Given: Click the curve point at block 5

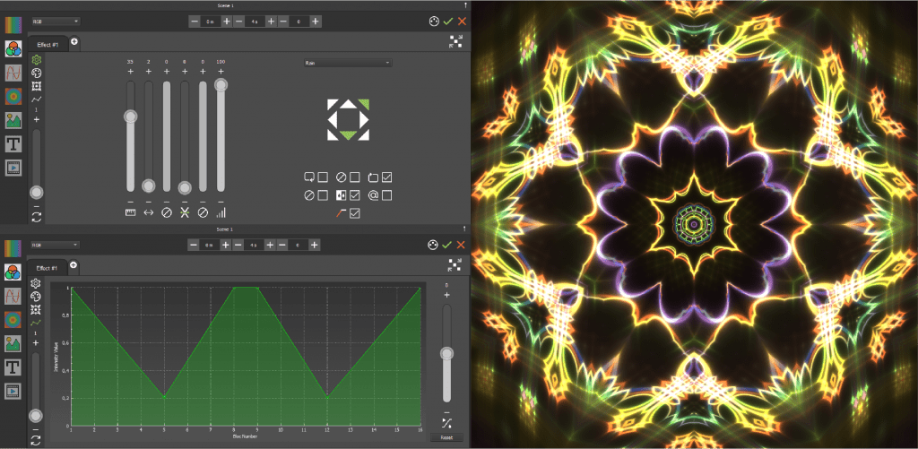Looking at the screenshot, I should [x=164, y=395].
